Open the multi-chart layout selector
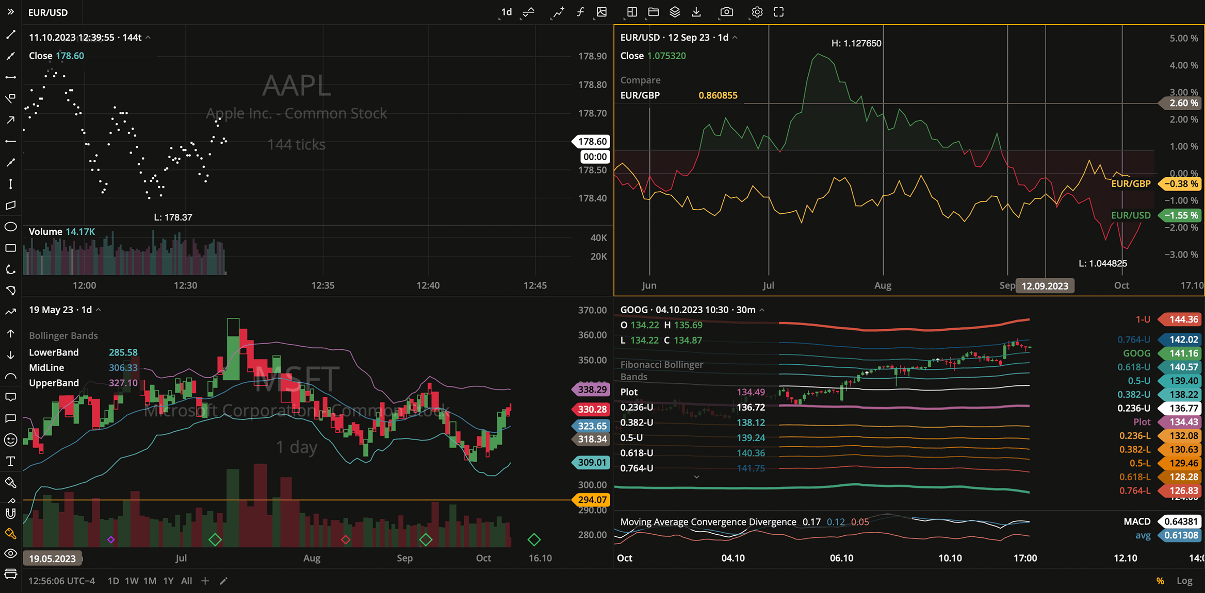 click(632, 12)
